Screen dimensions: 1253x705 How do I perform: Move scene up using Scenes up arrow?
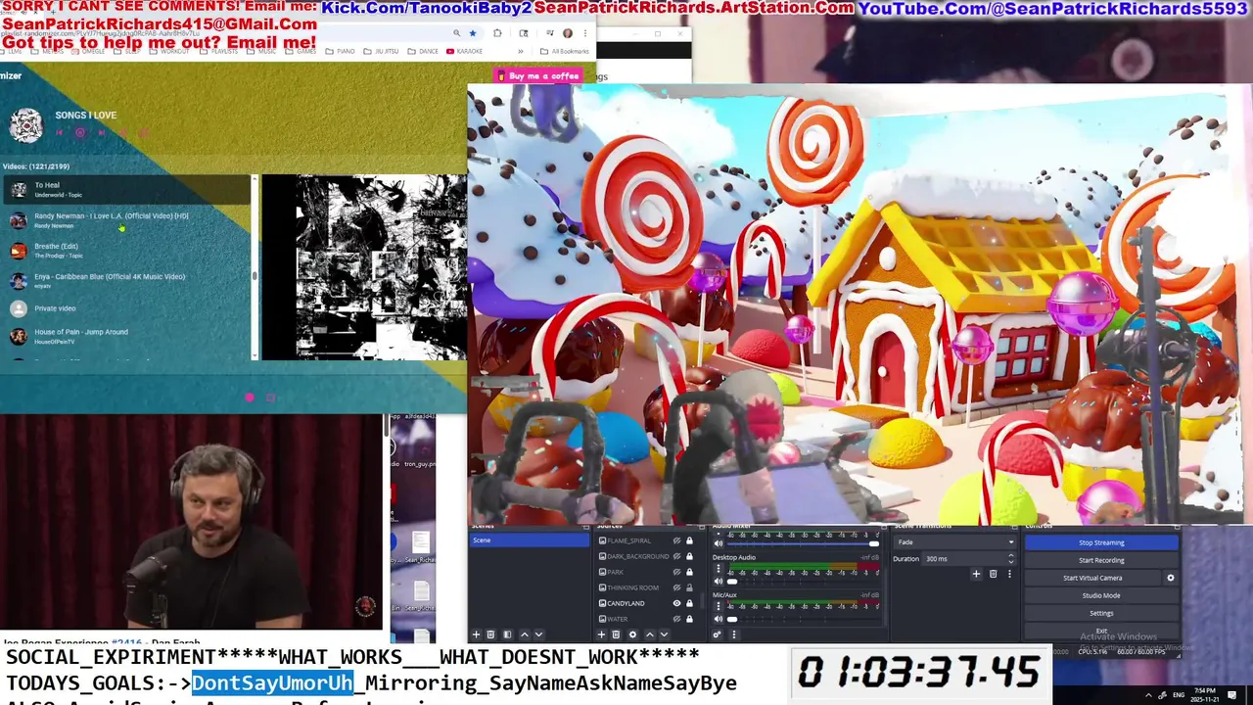pos(524,634)
